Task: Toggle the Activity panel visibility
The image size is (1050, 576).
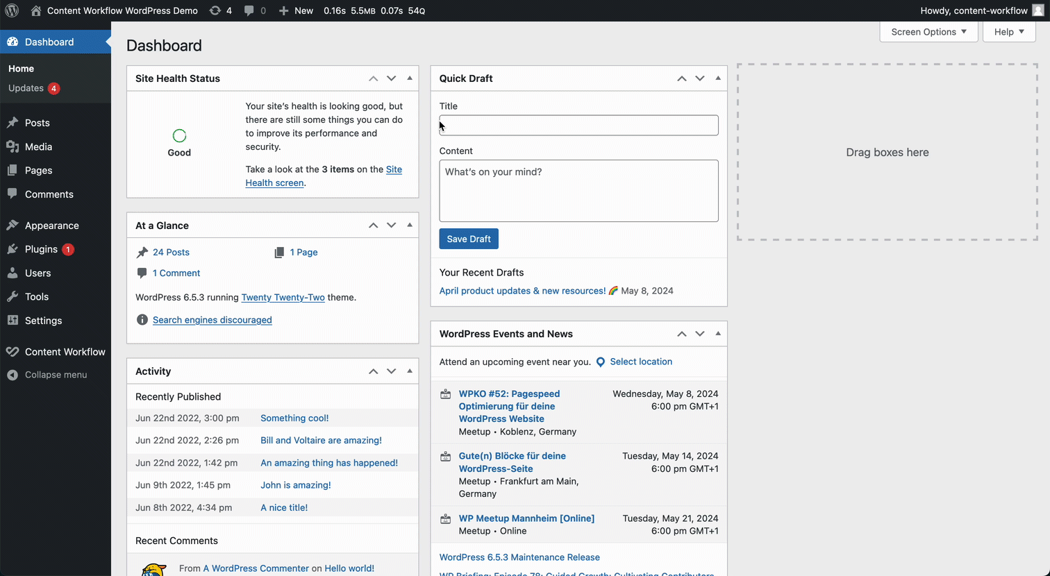Action: pos(410,371)
